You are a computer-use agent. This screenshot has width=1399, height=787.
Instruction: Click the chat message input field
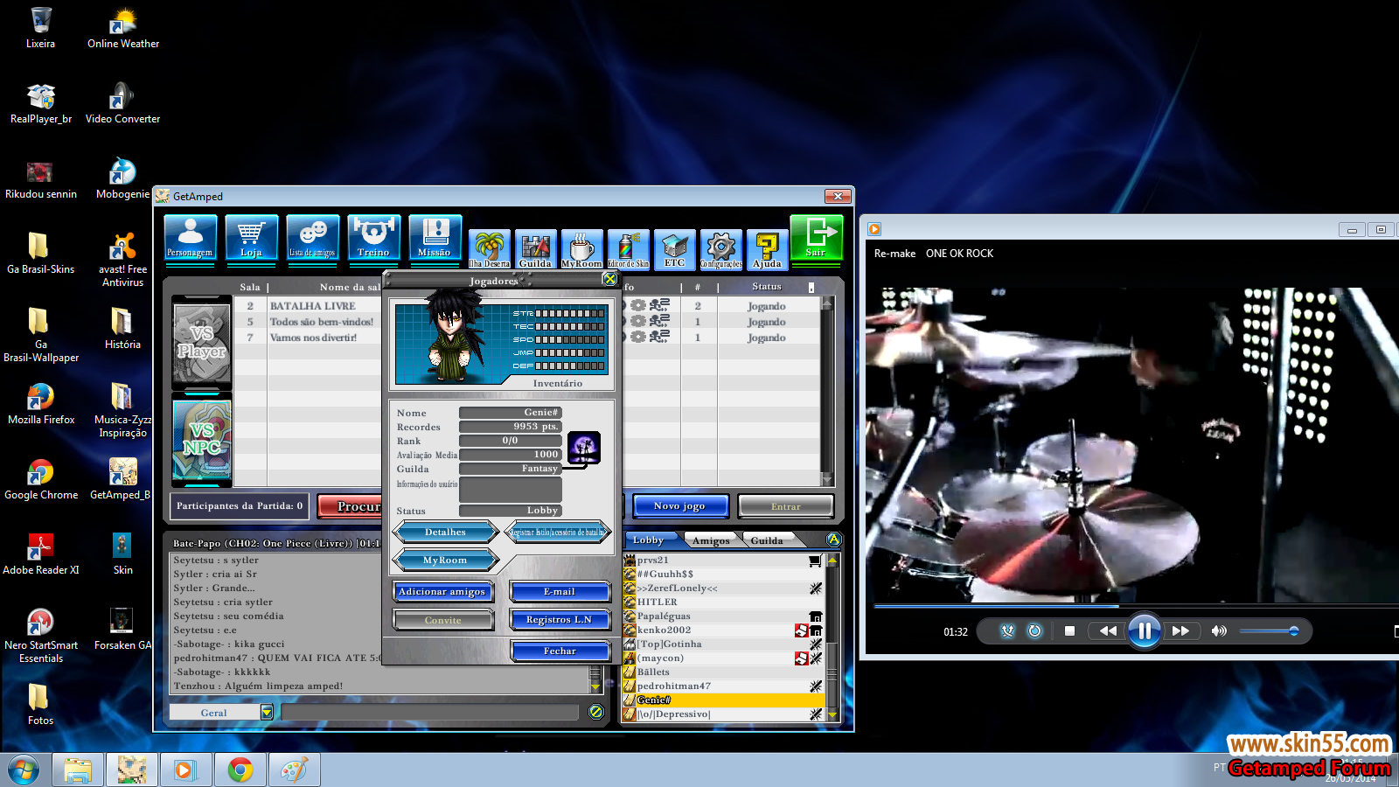430,713
